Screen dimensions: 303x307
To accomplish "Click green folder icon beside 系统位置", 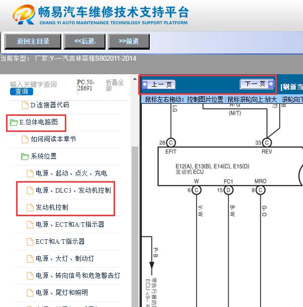I will [x=25, y=157].
